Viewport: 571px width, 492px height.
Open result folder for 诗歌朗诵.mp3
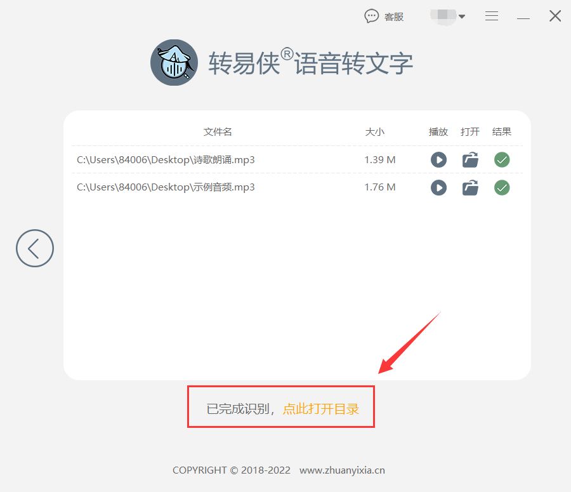point(470,159)
